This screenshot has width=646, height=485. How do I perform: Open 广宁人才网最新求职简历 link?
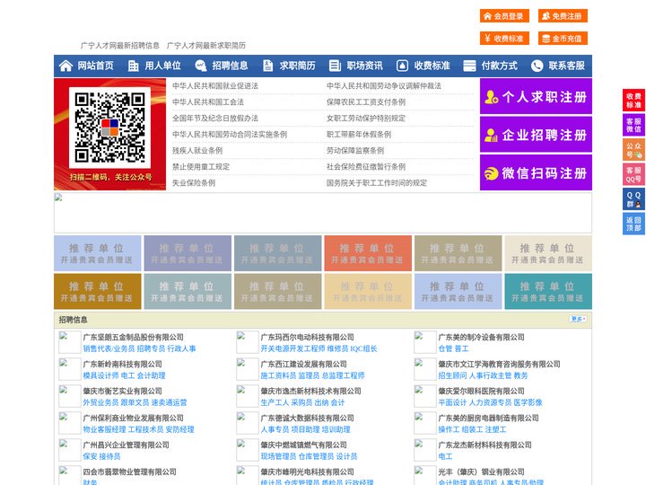(206, 46)
